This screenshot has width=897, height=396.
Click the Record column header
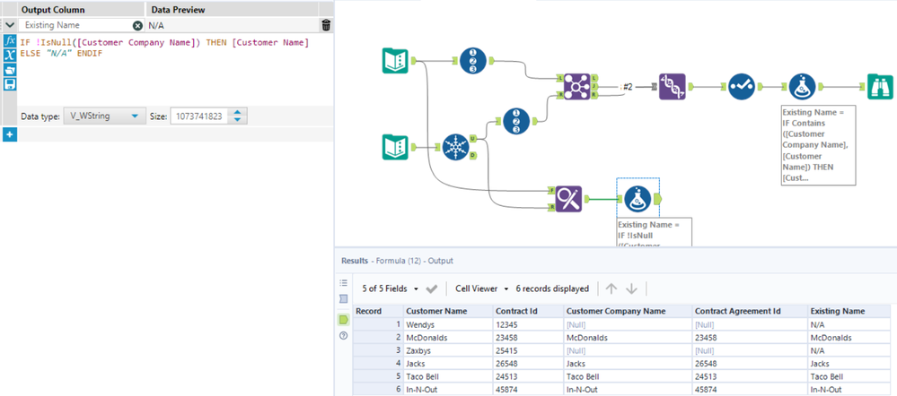click(377, 311)
